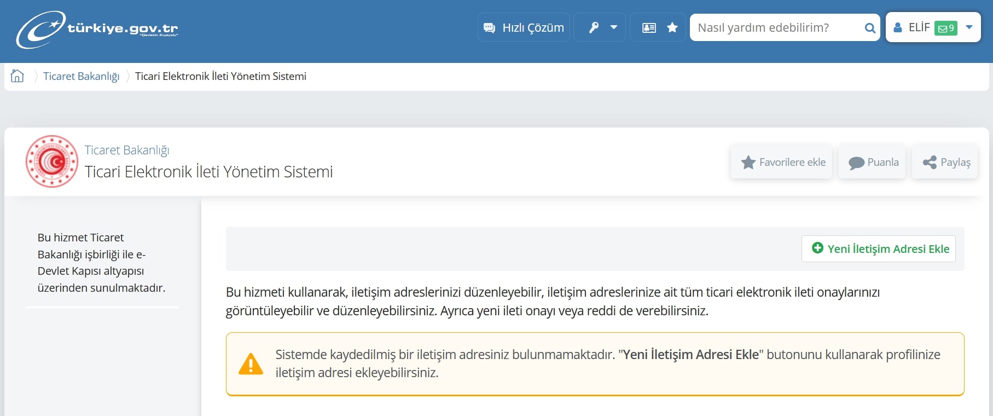Viewport: 993px width, 416px height.
Task: Click the Puanla rating button
Action: pyautogui.click(x=873, y=162)
